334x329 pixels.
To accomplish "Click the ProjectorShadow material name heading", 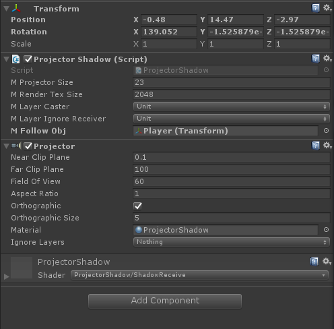I will (x=74, y=262).
